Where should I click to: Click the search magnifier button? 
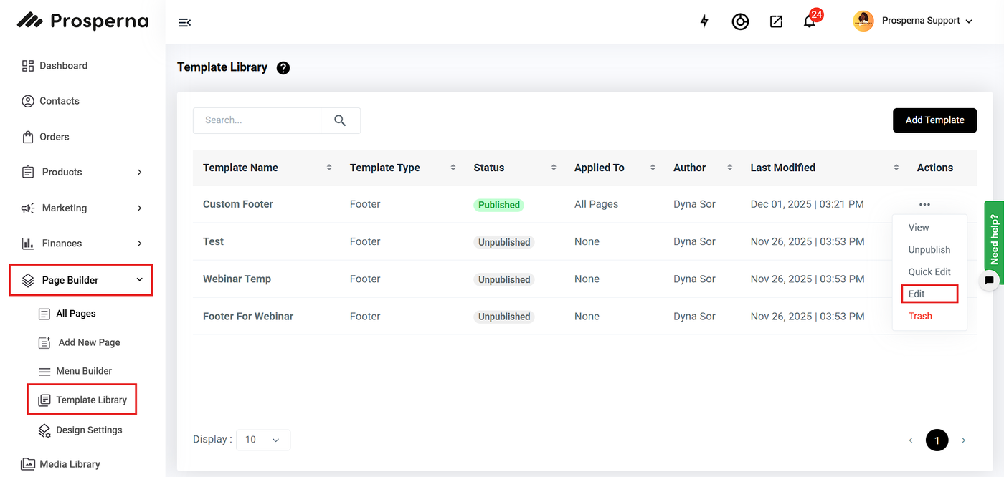340,120
